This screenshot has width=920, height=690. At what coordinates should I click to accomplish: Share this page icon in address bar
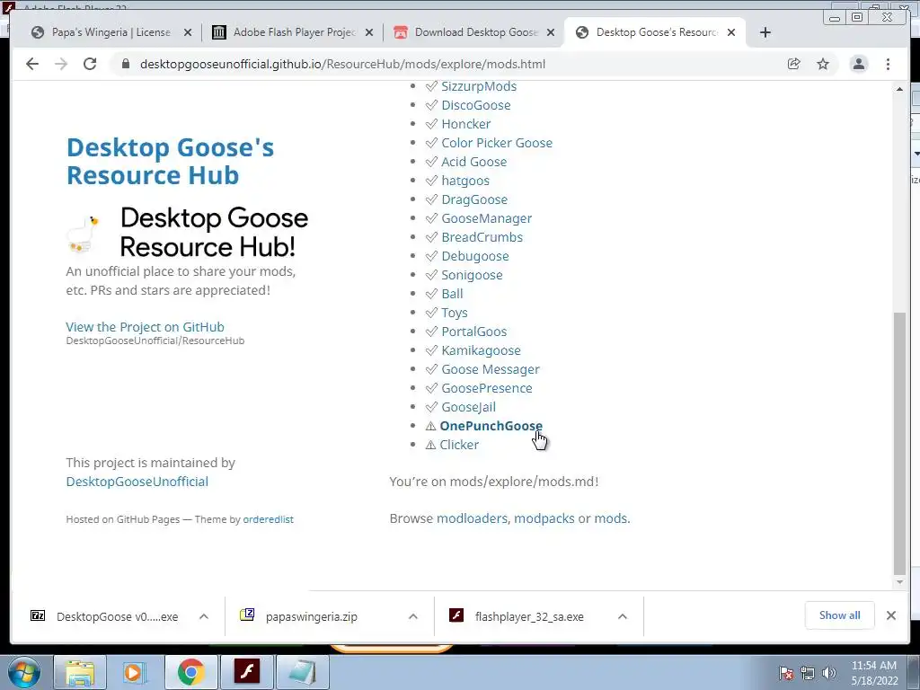794,64
